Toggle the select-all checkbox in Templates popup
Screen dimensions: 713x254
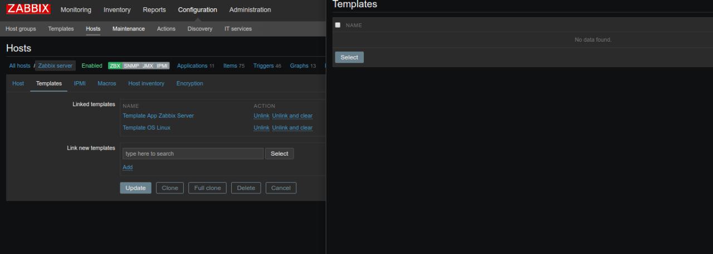338,25
